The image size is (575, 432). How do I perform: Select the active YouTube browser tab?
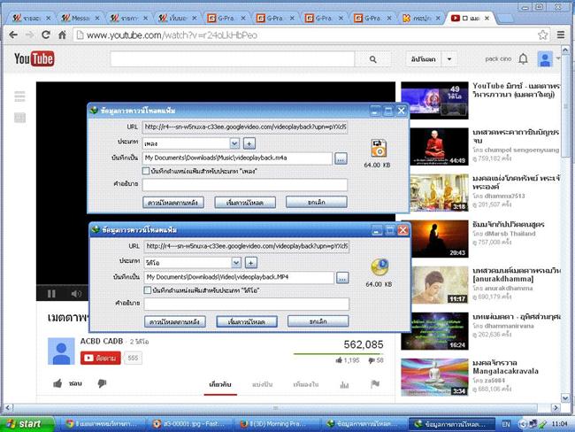coord(470,18)
